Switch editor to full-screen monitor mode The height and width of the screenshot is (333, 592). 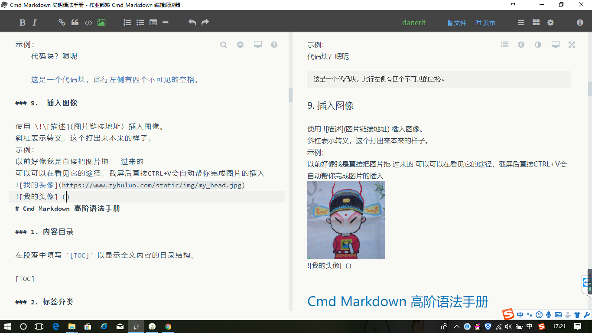click(258, 44)
